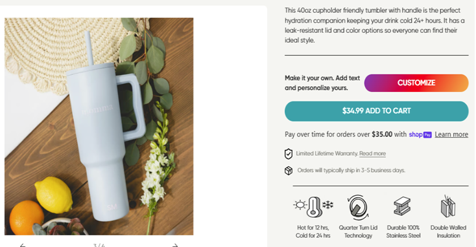The height and width of the screenshot is (247, 476).
Task: Click the Shop Pay logo
Action: 420,134
